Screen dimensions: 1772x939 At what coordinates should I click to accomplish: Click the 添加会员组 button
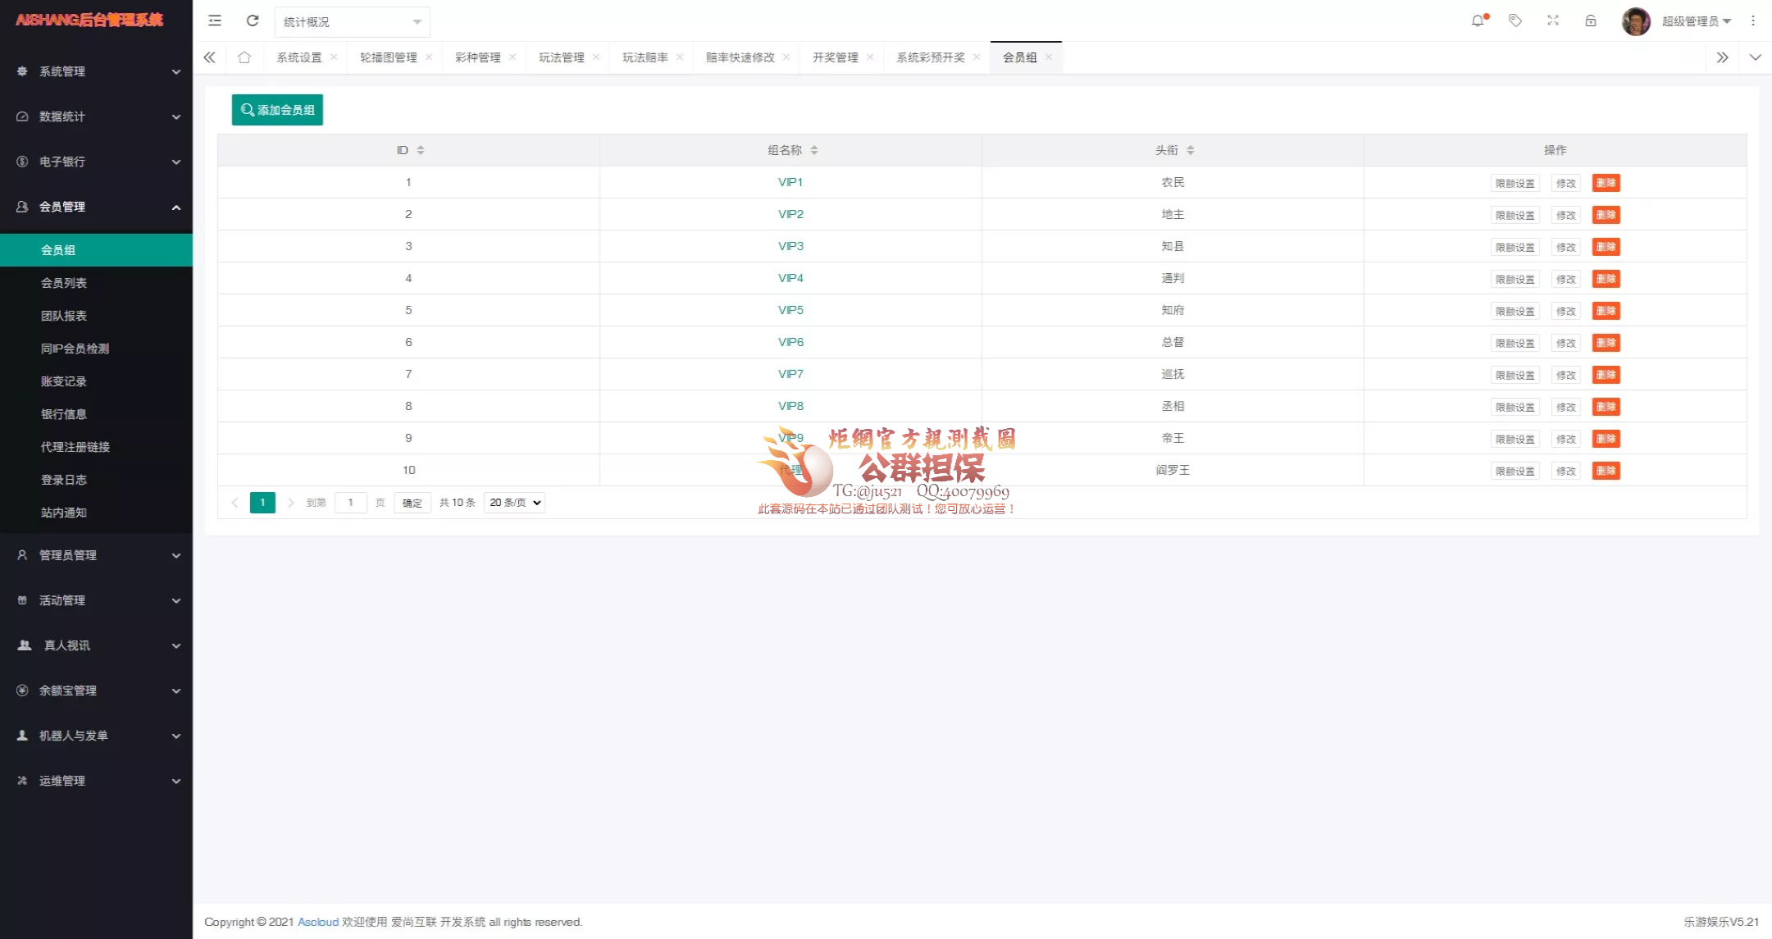coord(277,110)
